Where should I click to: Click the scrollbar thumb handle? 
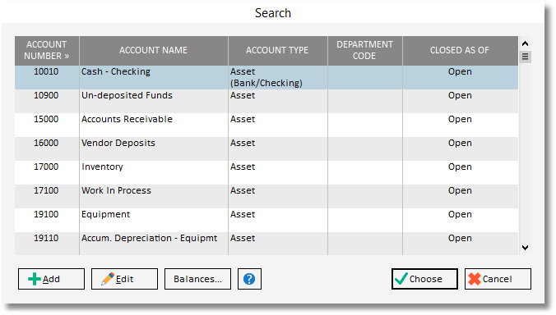[x=525, y=57]
